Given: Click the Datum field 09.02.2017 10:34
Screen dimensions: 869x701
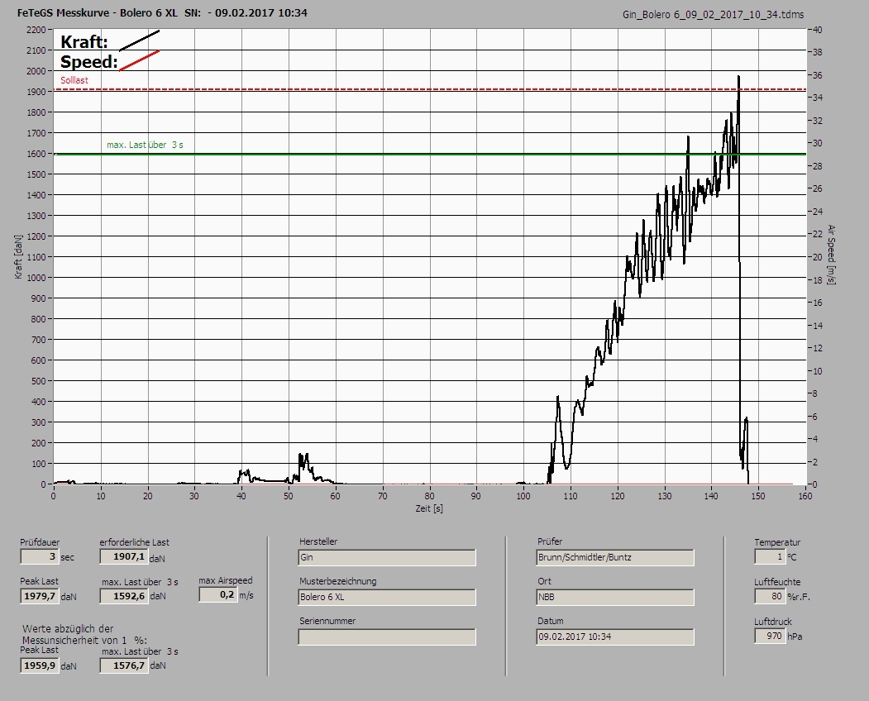Looking at the screenshot, I should click(615, 637).
